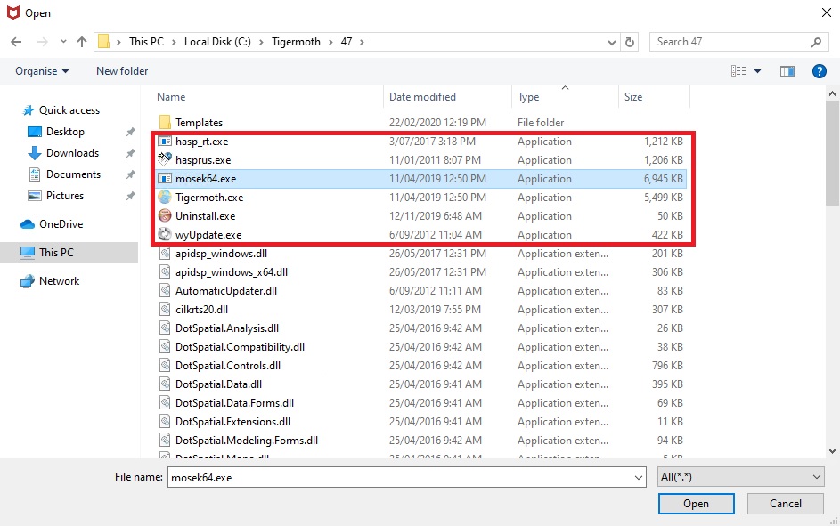Click the pin icon next to Pictures
This screenshot has width=840, height=526.
pos(130,196)
